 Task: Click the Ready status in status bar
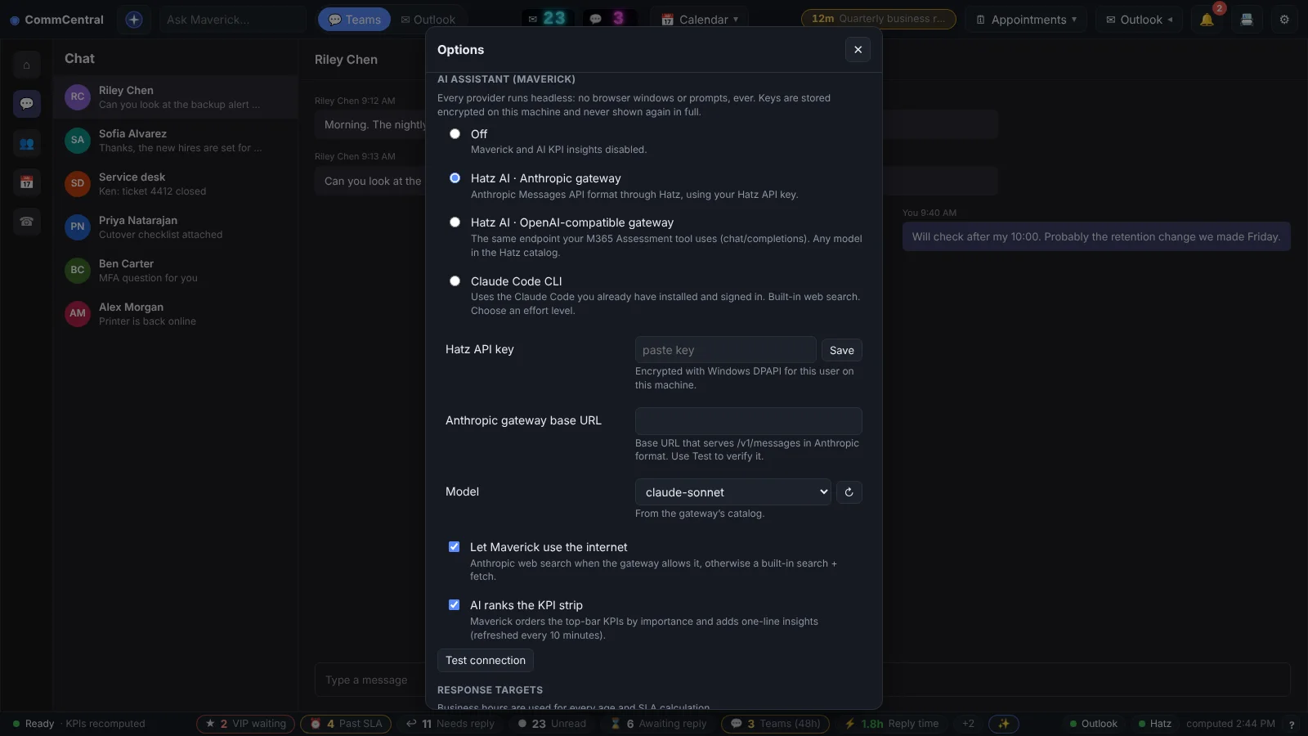34,724
